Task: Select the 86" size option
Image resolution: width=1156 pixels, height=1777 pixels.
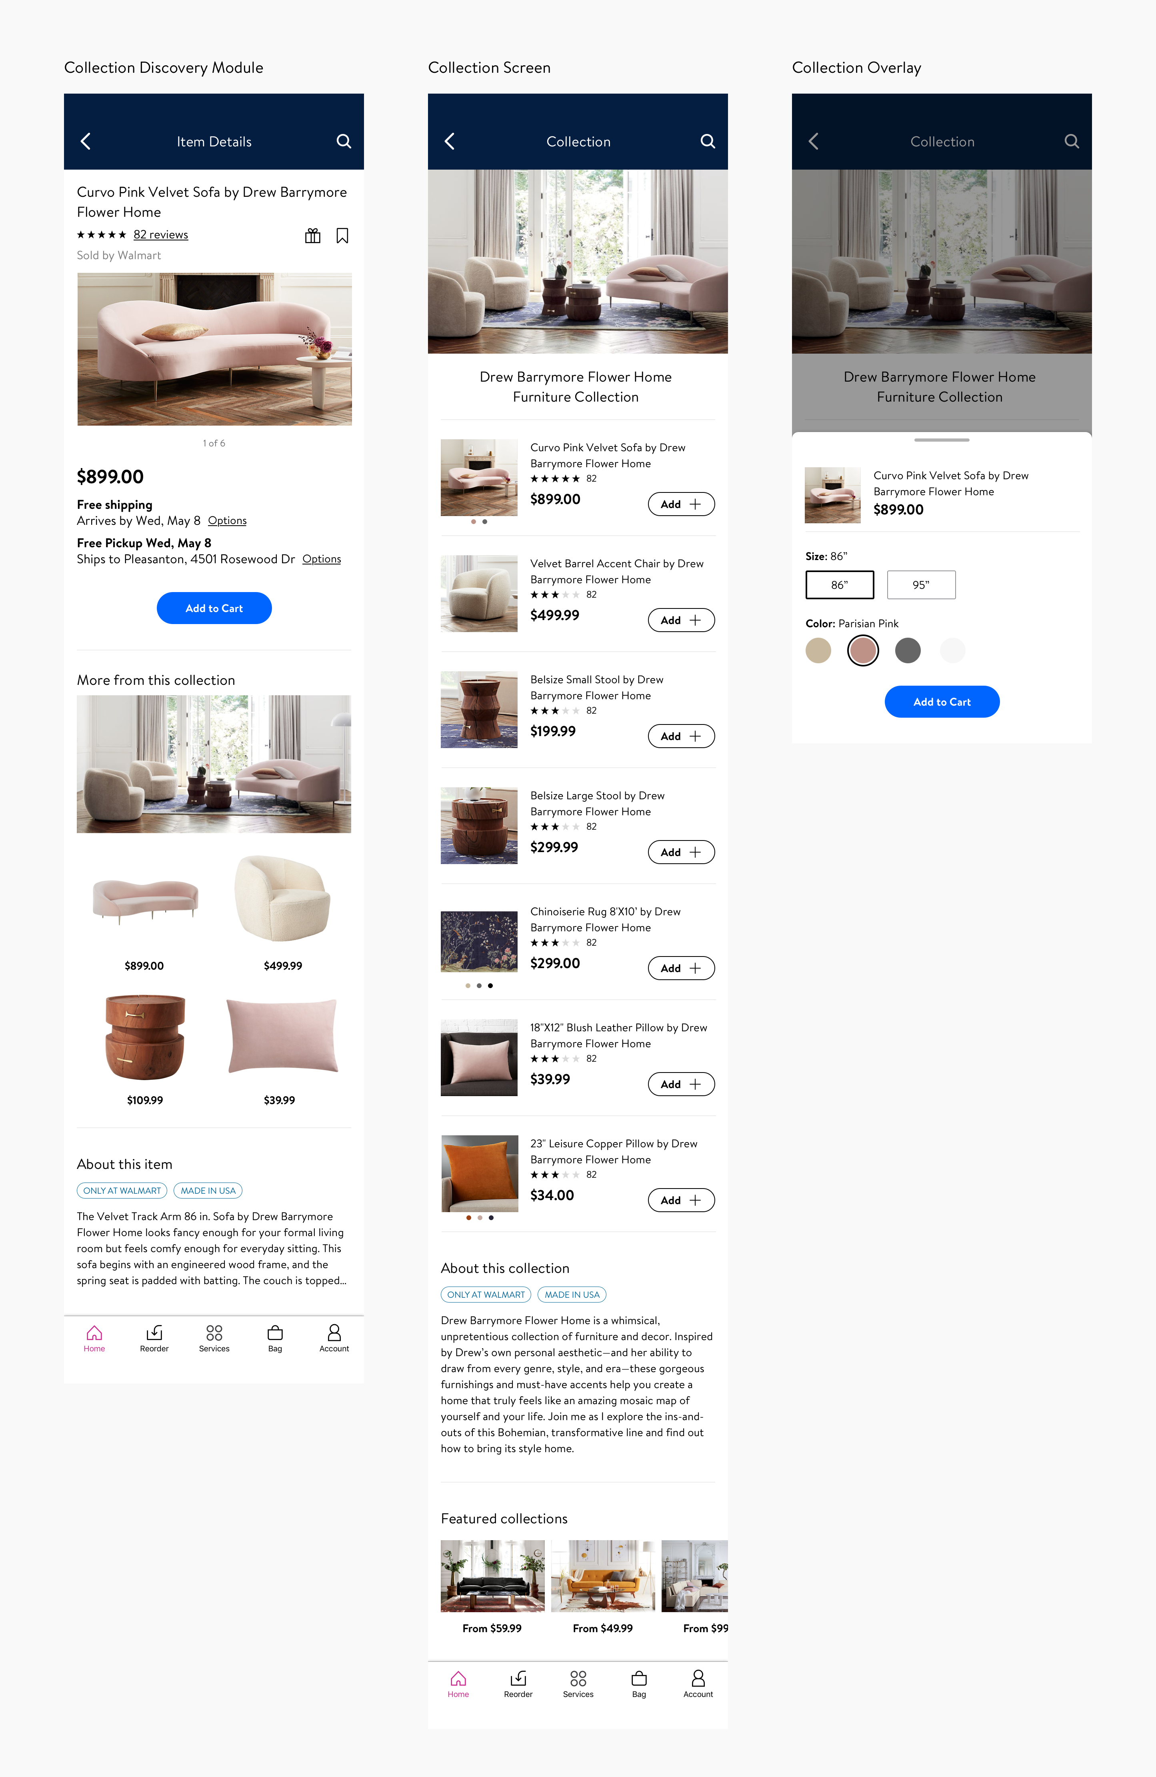Action: click(839, 584)
